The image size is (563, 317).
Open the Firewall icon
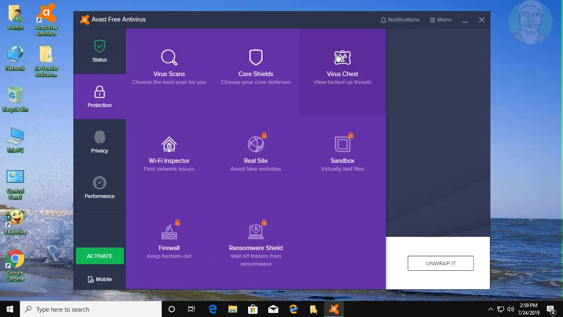tap(169, 231)
